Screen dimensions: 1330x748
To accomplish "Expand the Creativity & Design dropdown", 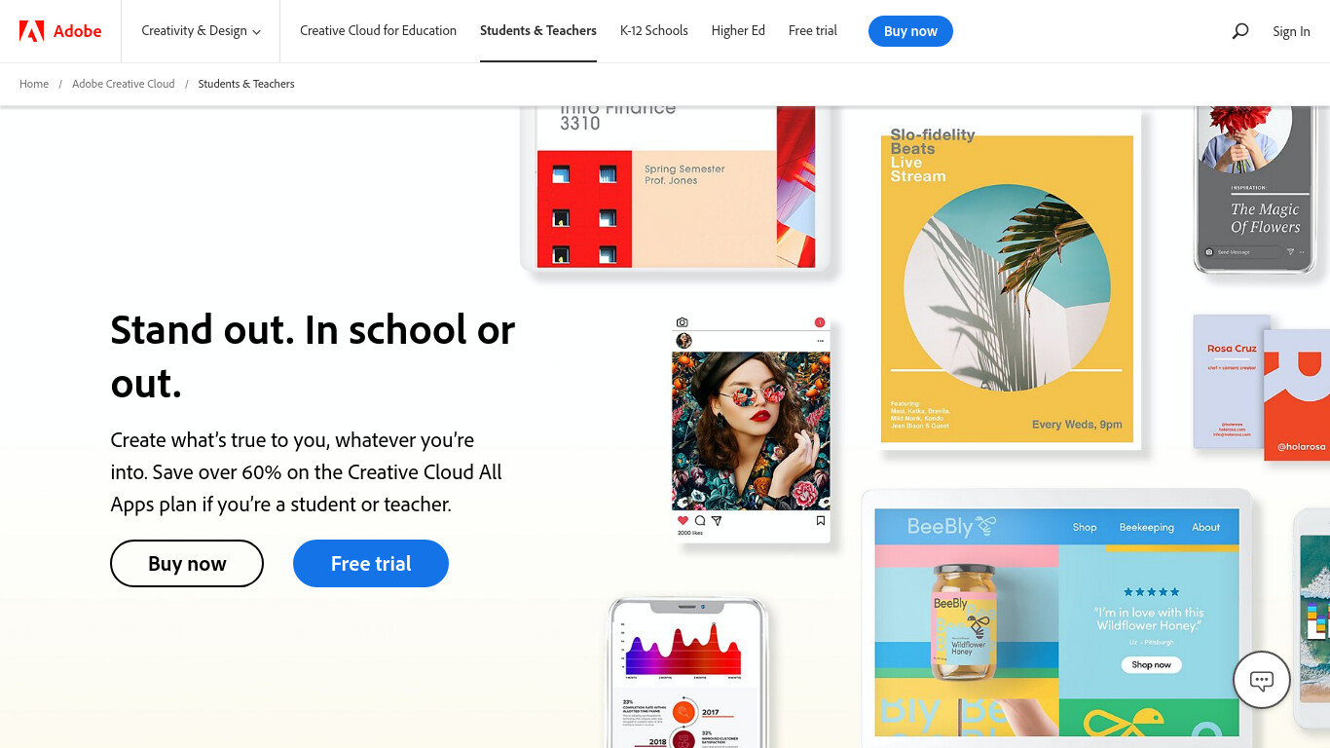I will point(201,31).
